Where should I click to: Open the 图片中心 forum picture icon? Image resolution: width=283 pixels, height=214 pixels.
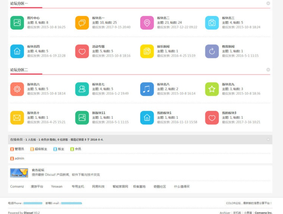[x=17, y=23]
